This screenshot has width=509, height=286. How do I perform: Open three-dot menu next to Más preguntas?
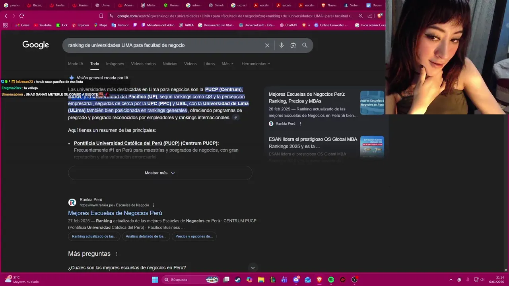click(x=117, y=254)
